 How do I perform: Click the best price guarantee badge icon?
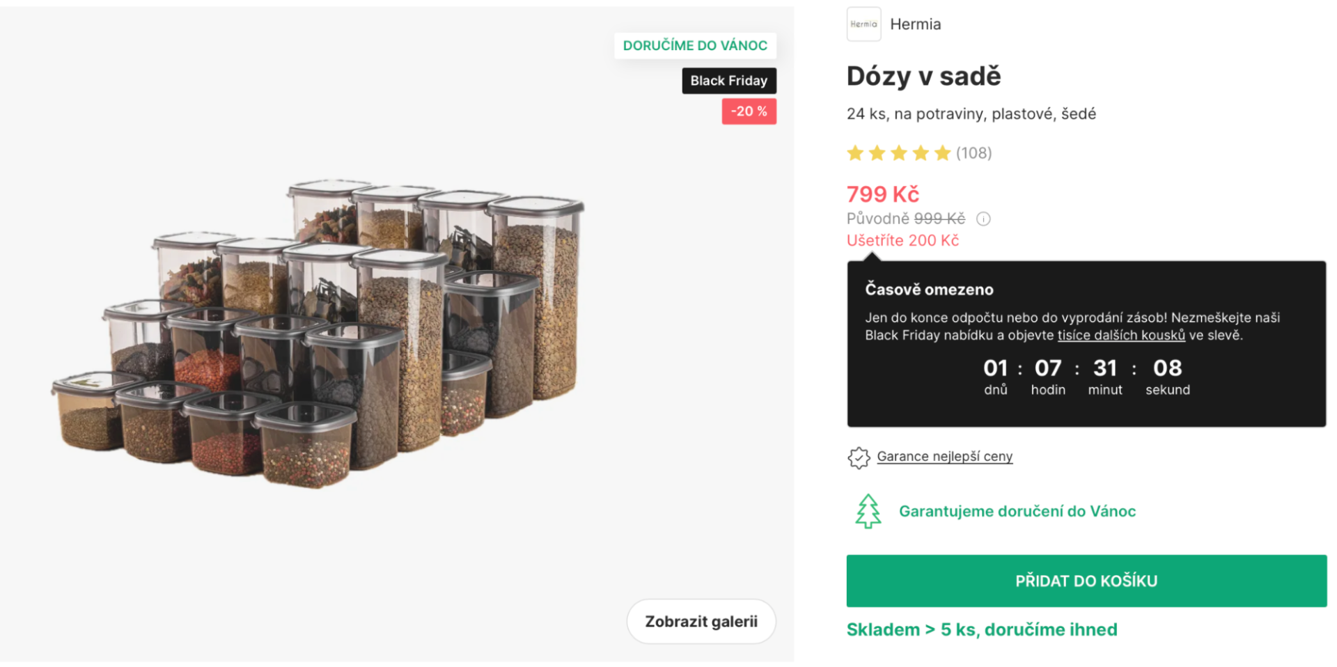click(859, 457)
